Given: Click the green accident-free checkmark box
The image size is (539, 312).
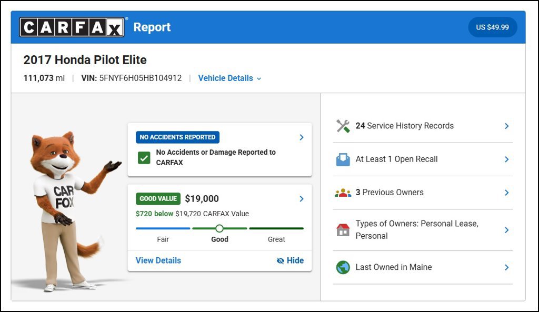Looking at the screenshot, I should pyautogui.click(x=144, y=158).
